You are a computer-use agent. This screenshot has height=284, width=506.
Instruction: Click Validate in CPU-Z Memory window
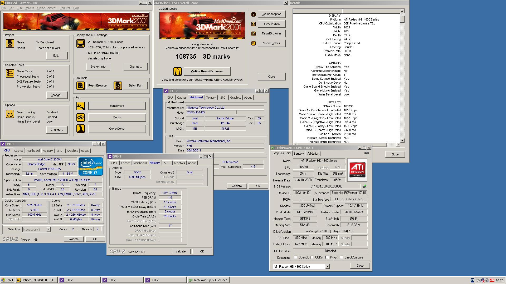181,252
